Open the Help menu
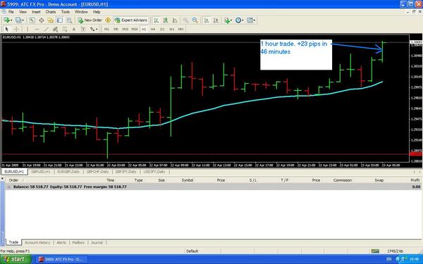This screenshot has height=264, width=423. tap(97, 12)
